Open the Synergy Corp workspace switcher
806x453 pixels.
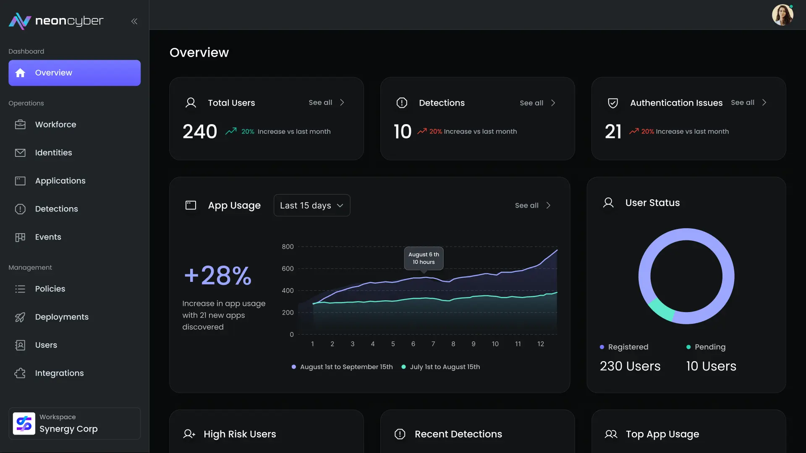click(x=74, y=424)
